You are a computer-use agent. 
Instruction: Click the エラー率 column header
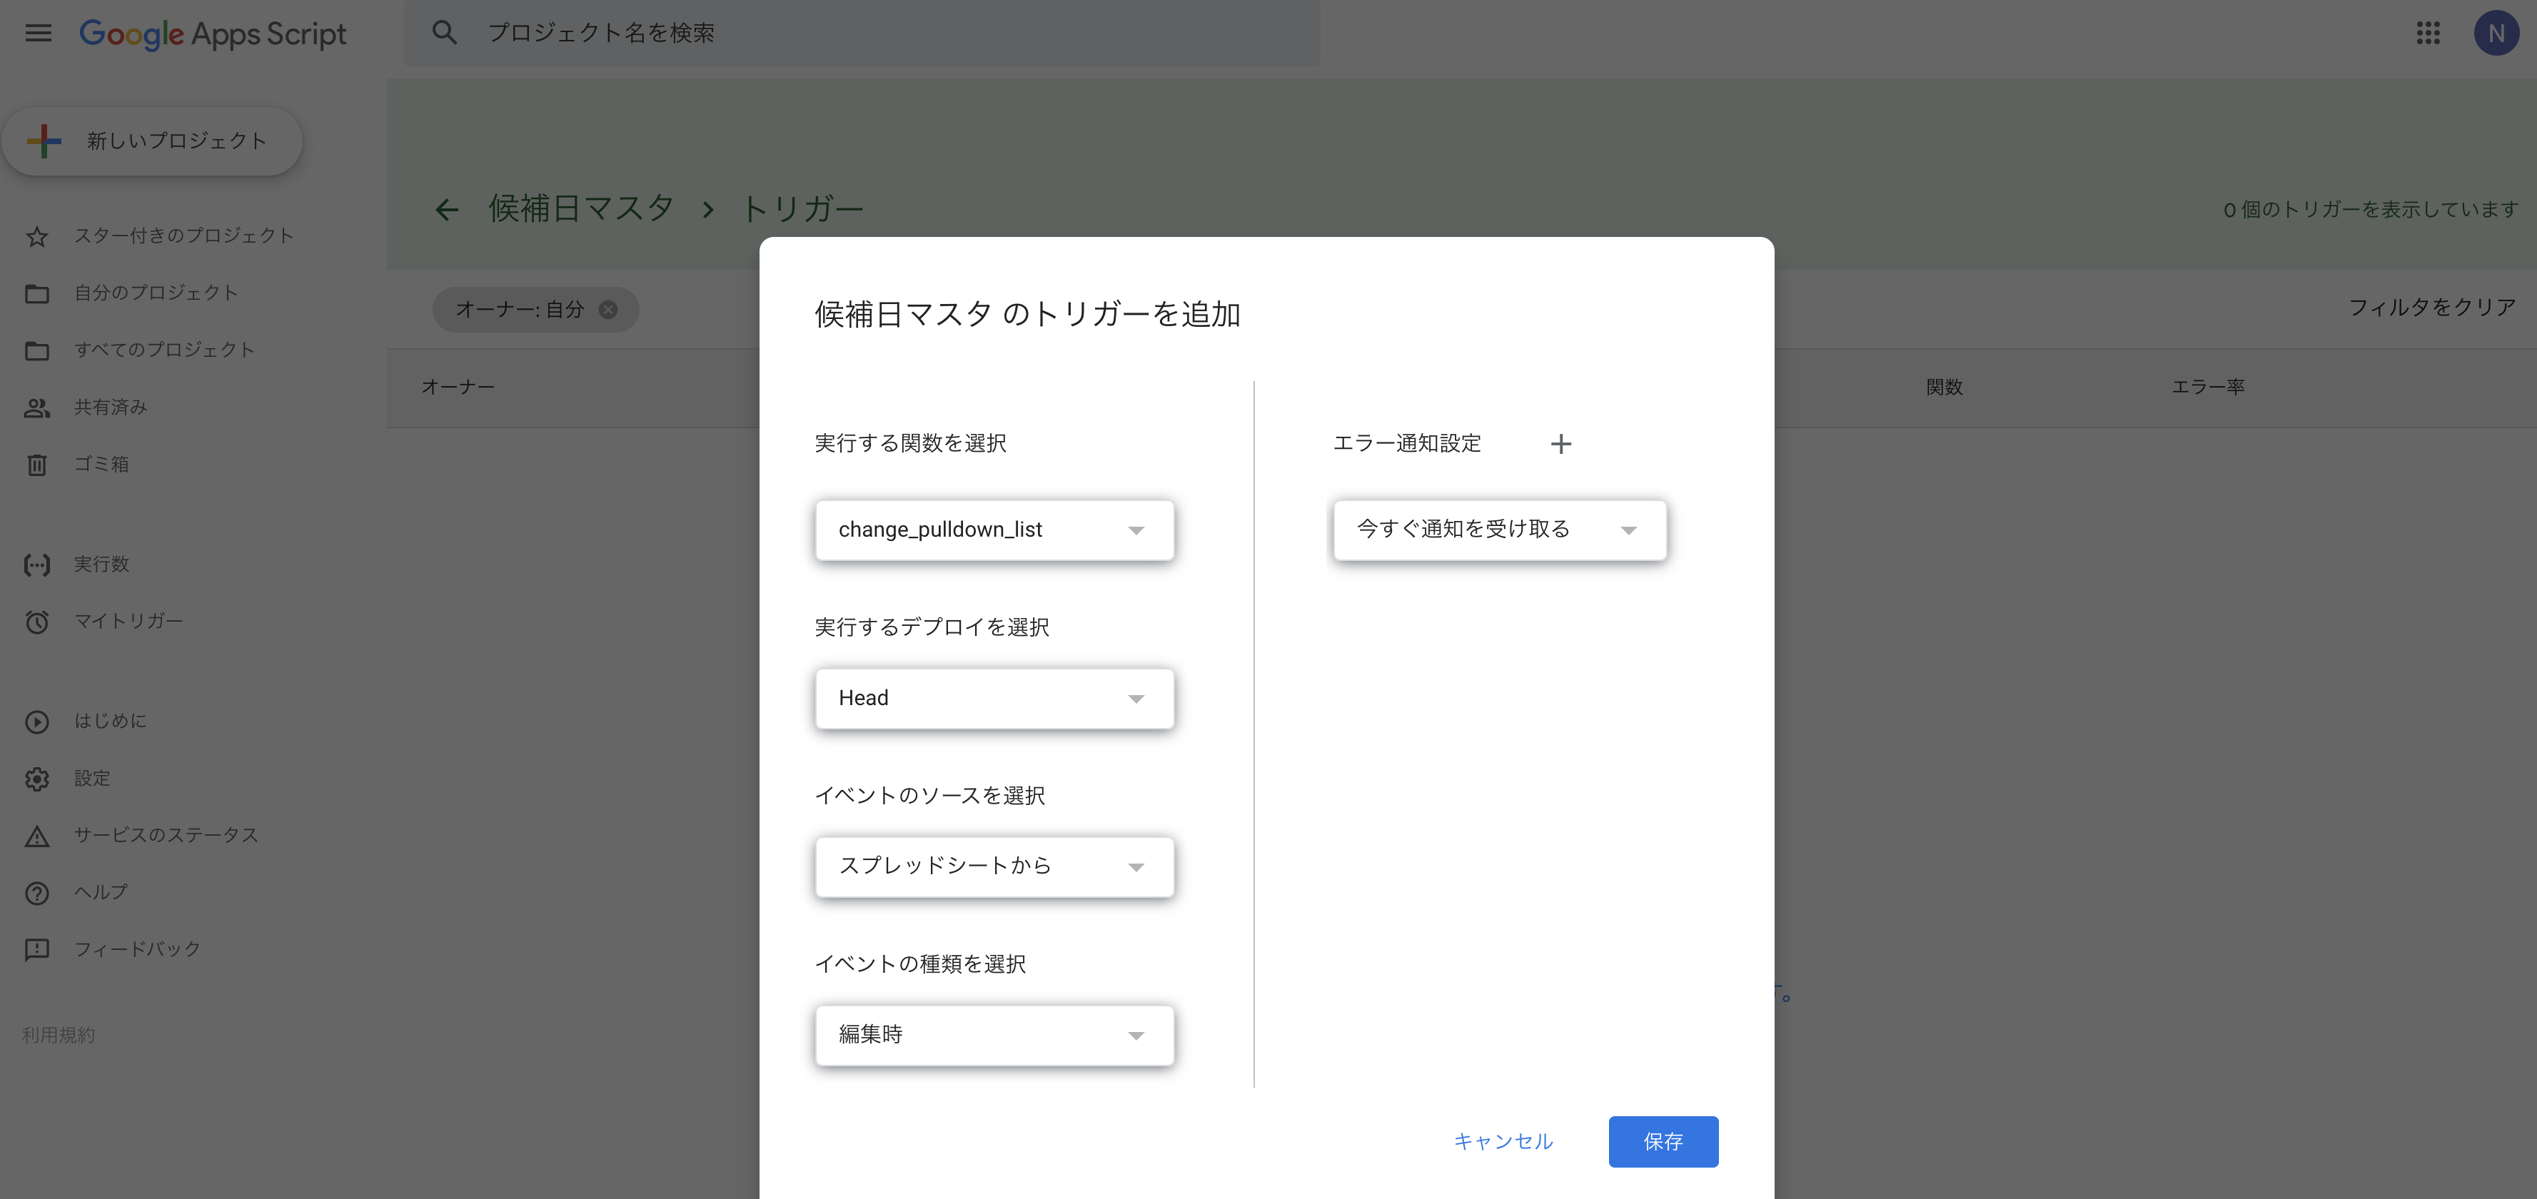point(2208,387)
